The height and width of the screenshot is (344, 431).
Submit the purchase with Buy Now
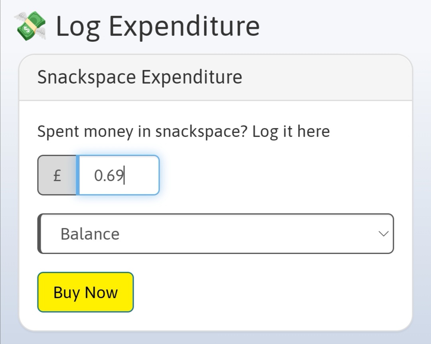85,292
